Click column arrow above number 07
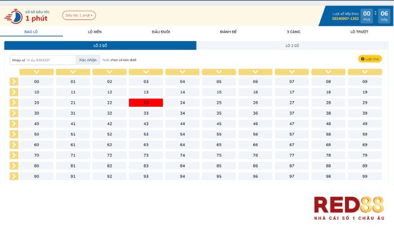The height and width of the screenshot is (236, 394). [x=292, y=72]
